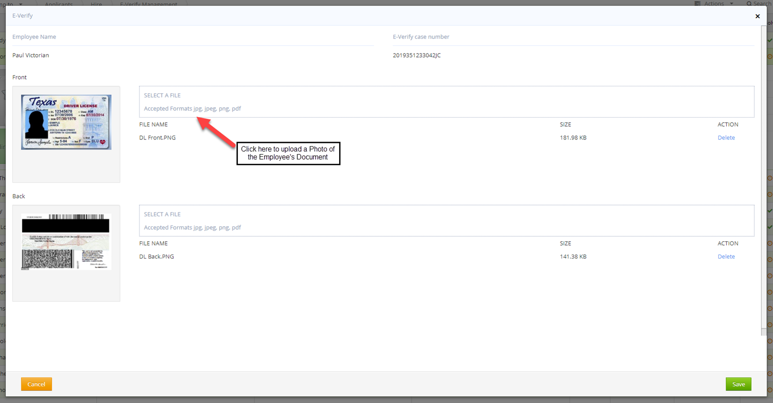Delete the DL Back.PNG file
The height and width of the screenshot is (403, 773).
point(726,257)
